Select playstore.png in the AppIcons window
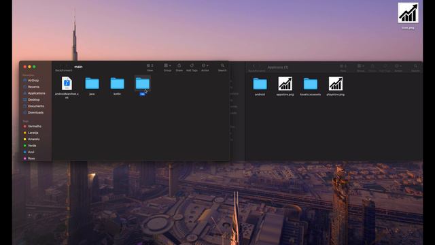The width and height of the screenshot is (435, 245). point(335,86)
